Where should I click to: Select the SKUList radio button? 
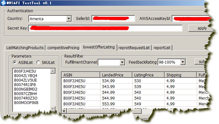pyautogui.click(x=38, y=62)
